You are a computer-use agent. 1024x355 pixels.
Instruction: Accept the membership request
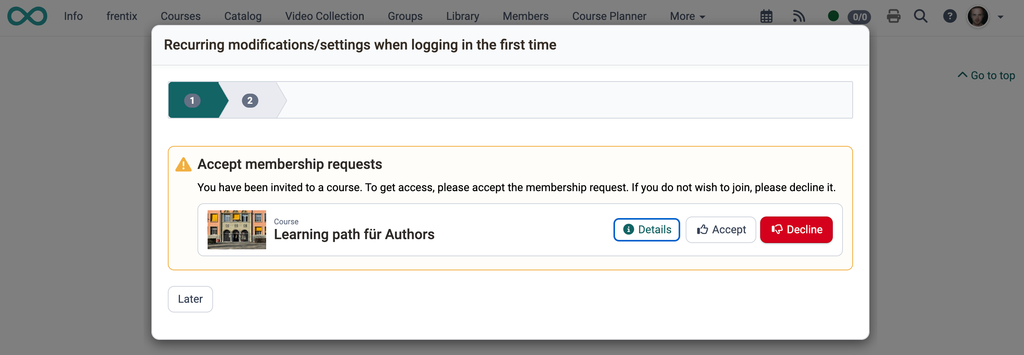721,230
